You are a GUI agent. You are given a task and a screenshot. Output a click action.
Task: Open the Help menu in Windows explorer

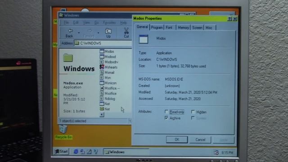[x=123, y=22]
